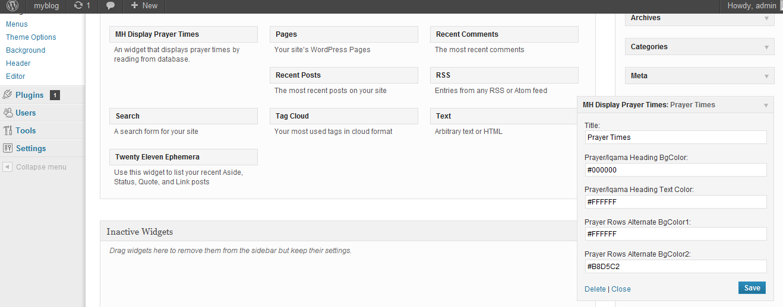Image resolution: width=783 pixels, height=307 pixels.
Task: Click the Meta sidebar widget title
Action: [639, 76]
